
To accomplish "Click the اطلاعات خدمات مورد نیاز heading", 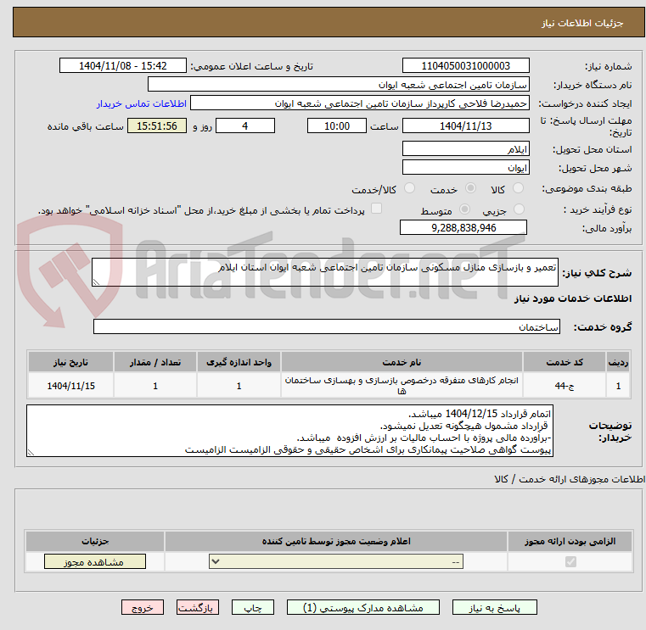I will click(x=573, y=298).
